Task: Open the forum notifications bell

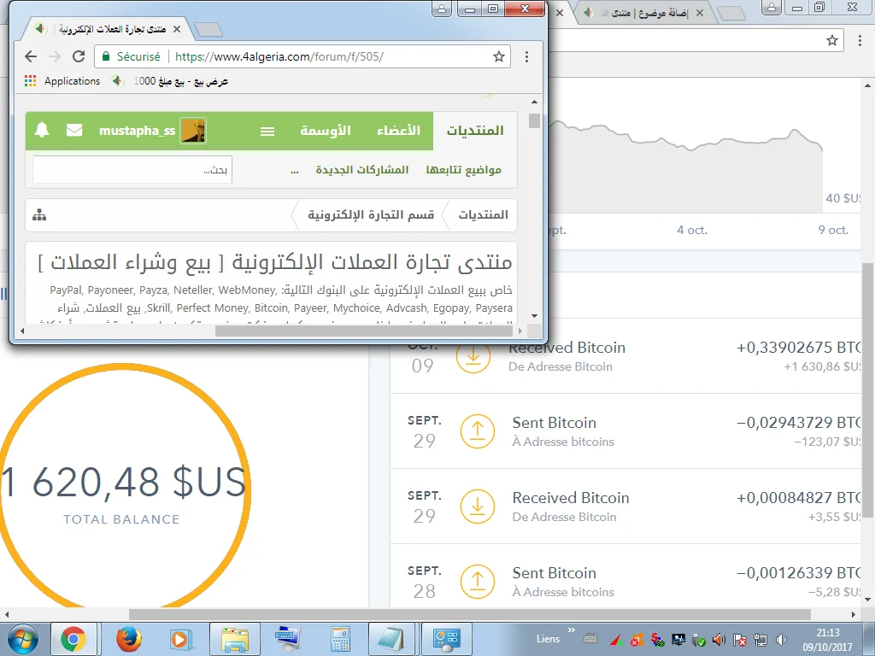Action: pyautogui.click(x=42, y=131)
